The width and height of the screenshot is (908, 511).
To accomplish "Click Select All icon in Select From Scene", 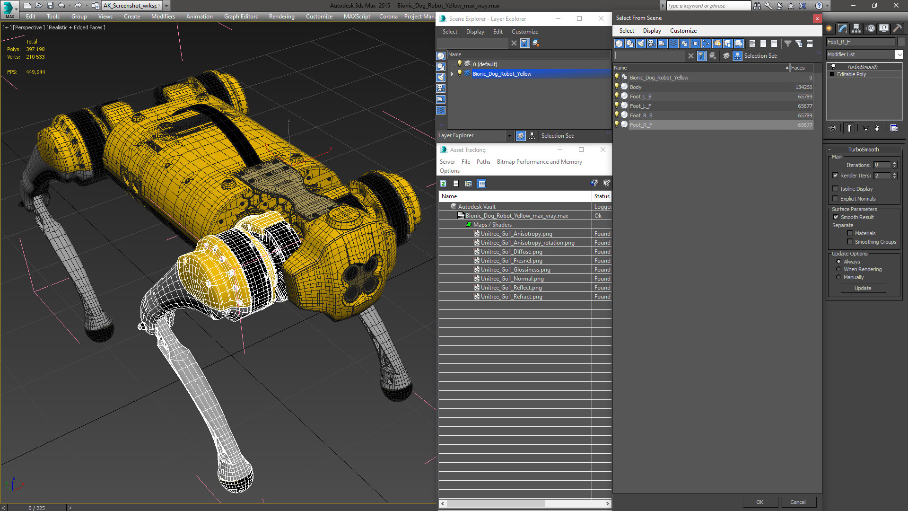I will (x=752, y=44).
